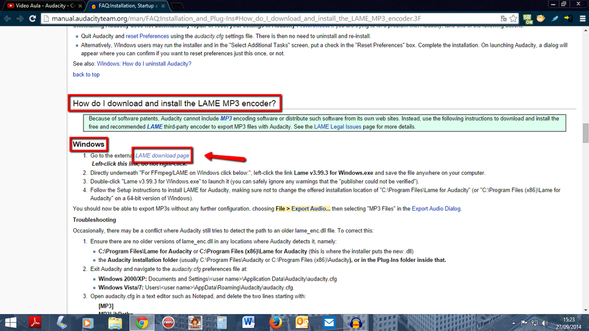Open the Calculator taskbar icon
The width and height of the screenshot is (589, 331).
pos(222,323)
